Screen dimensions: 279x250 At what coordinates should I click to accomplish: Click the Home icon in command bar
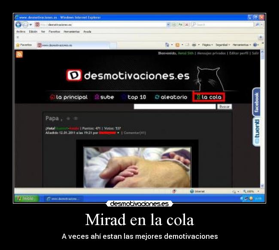[x=167, y=45]
